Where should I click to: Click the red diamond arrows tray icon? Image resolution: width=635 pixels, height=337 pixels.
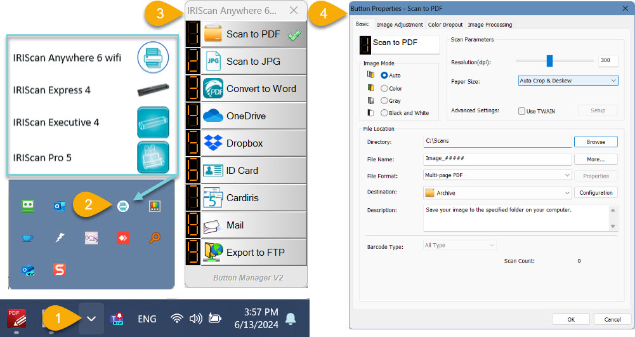click(x=123, y=238)
